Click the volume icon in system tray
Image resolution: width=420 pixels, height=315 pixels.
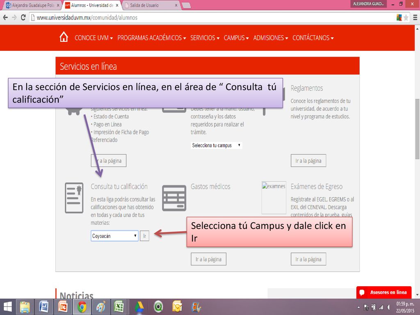pyautogui.click(x=388, y=307)
